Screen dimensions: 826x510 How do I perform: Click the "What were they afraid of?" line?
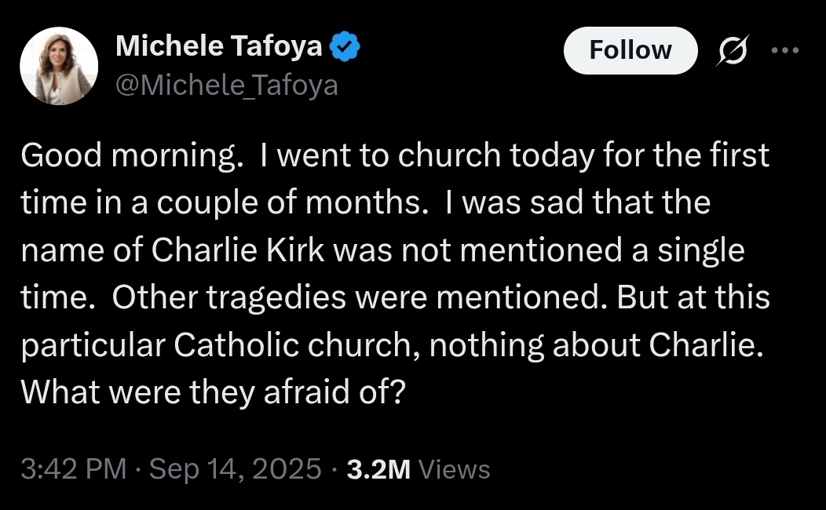tap(213, 392)
